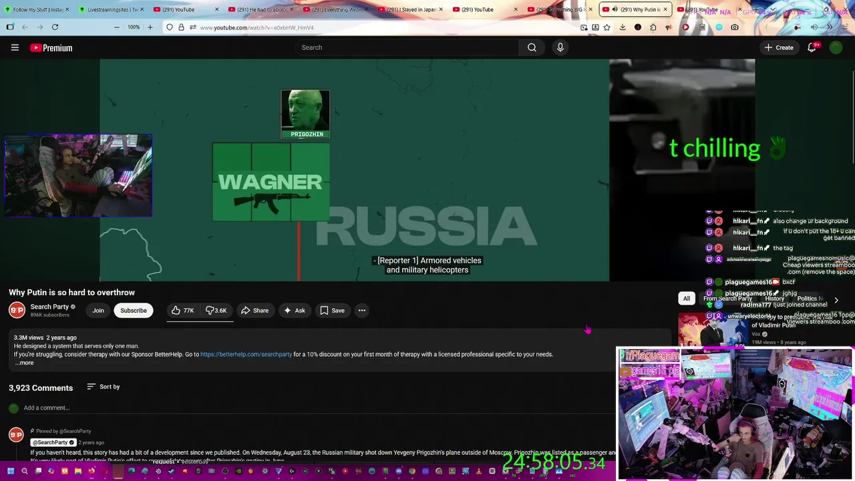Open the Windows Start menu
Viewport: 855px width, 481px height.
pyautogui.click(x=11, y=471)
